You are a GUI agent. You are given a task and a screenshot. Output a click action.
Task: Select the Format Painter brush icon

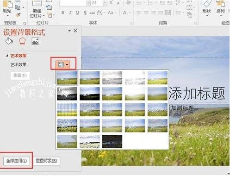click(18, 15)
